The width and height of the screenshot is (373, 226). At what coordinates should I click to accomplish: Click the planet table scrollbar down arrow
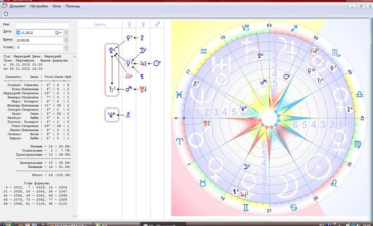point(75,216)
